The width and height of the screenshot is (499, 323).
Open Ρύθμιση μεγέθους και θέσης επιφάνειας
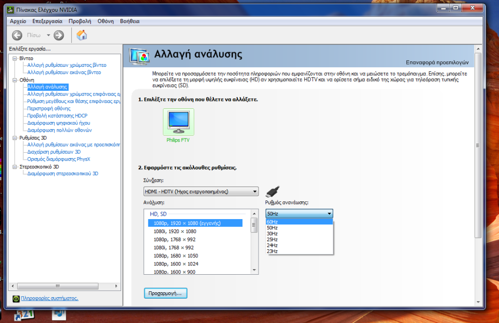tap(74, 101)
